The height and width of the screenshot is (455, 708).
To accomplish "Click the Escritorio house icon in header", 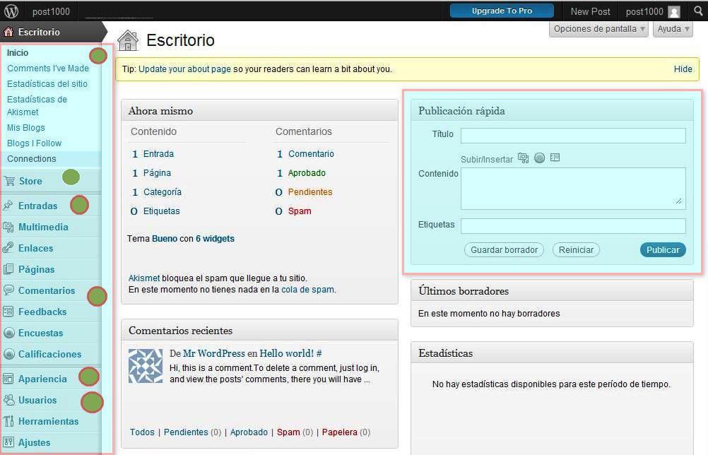I will (x=128, y=41).
